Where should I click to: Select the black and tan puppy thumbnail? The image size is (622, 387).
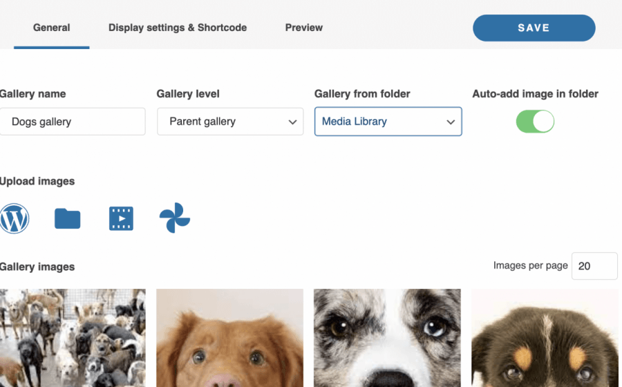tap(545, 338)
